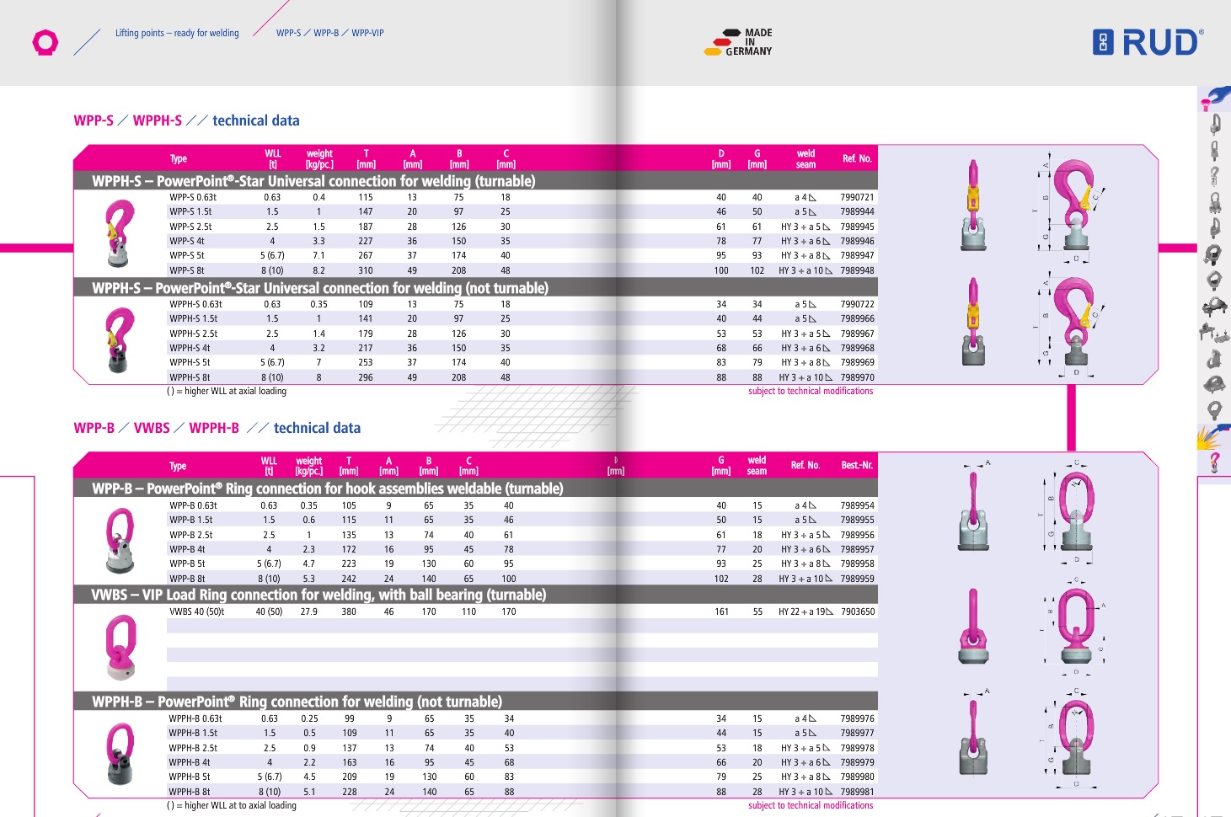Click the Best.-Nr. column header
Image resolution: width=1231 pixels, height=817 pixels.
pyautogui.click(x=857, y=465)
